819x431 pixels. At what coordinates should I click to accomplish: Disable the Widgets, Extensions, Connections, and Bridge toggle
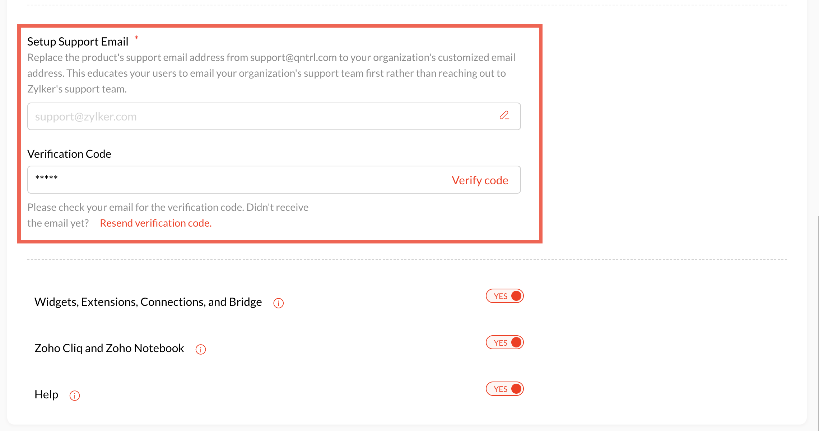(504, 296)
